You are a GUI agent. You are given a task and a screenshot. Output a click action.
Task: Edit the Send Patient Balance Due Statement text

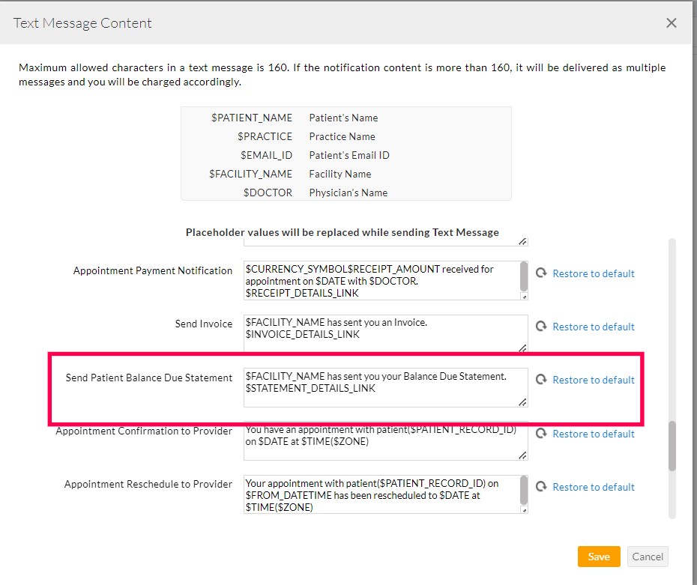pyautogui.click(x=382, y=387)
